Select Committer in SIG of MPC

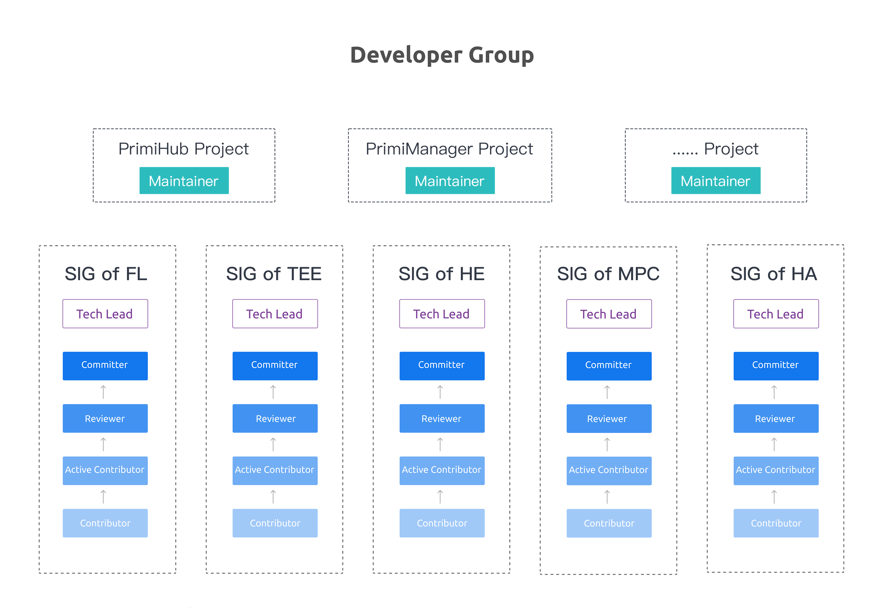coord(609,366)
